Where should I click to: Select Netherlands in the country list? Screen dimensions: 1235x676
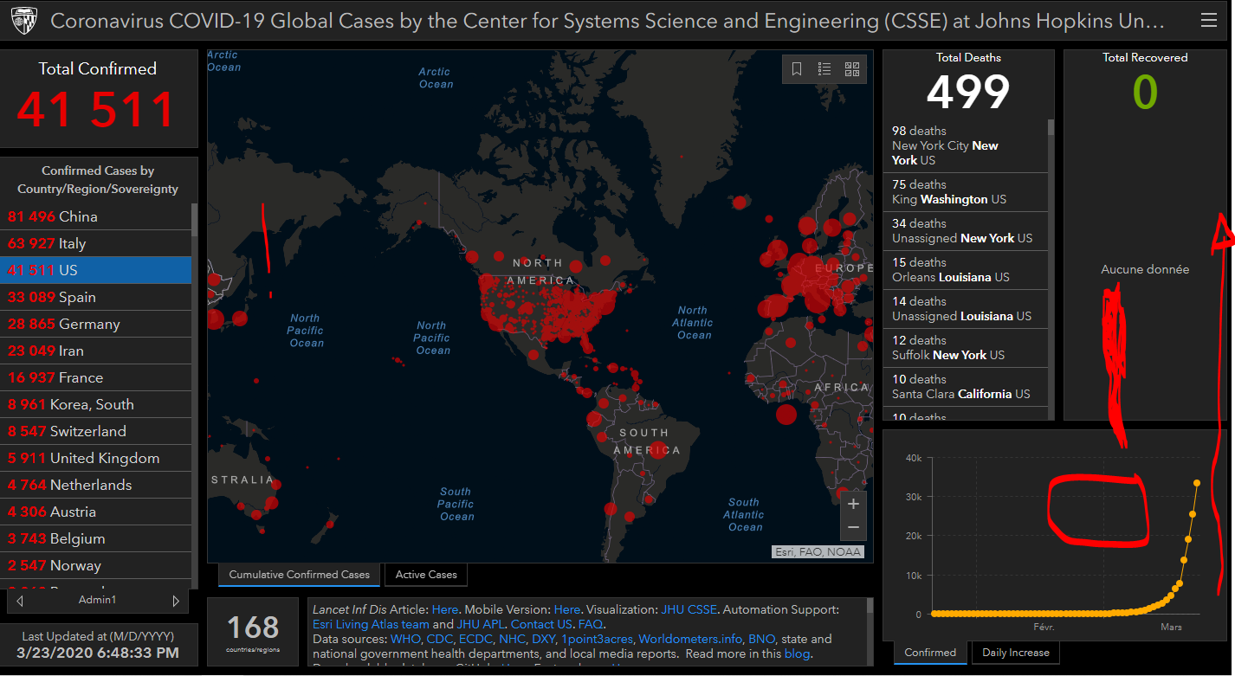pos(95,485)
